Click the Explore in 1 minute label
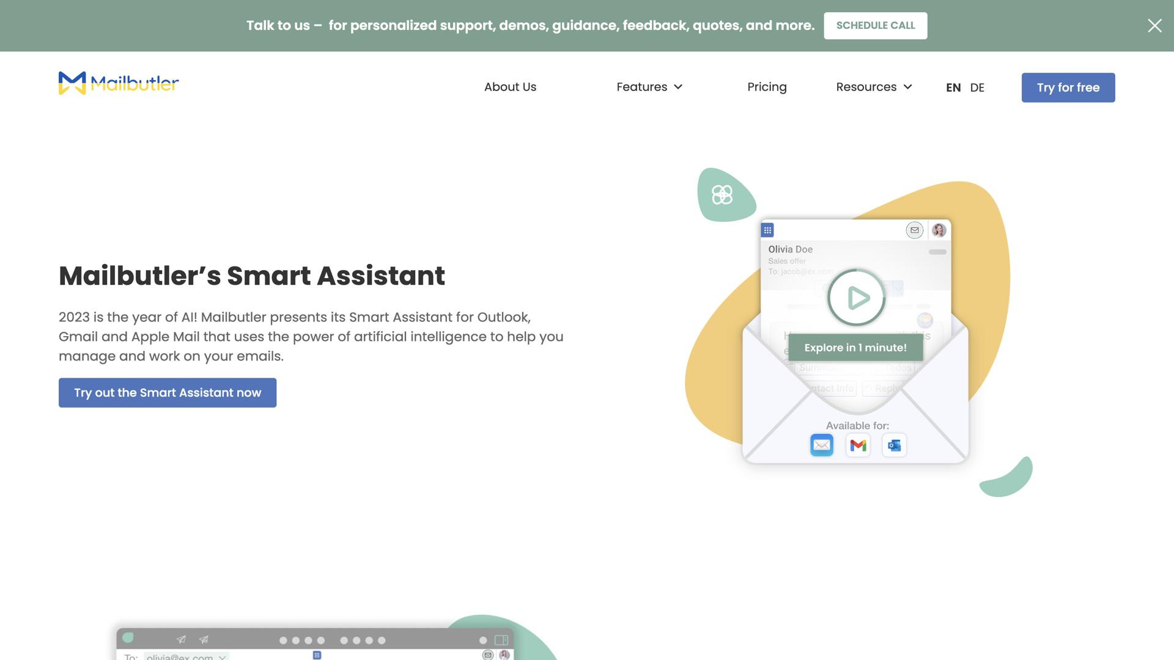Viewport: 1174px width, 660px height. point(855,348)
